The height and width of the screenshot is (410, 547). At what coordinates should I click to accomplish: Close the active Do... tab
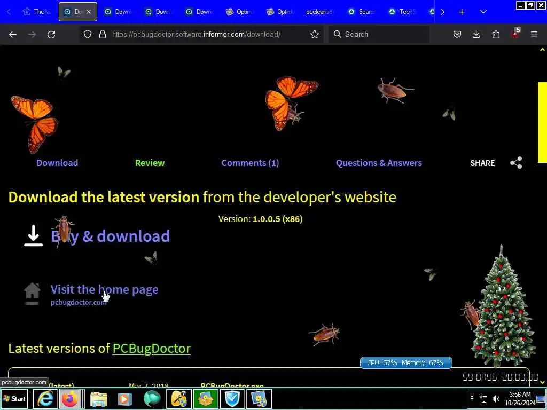pos(89,12)
